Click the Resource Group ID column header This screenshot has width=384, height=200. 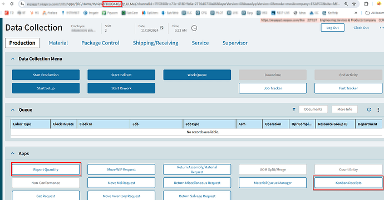(335, 124)
